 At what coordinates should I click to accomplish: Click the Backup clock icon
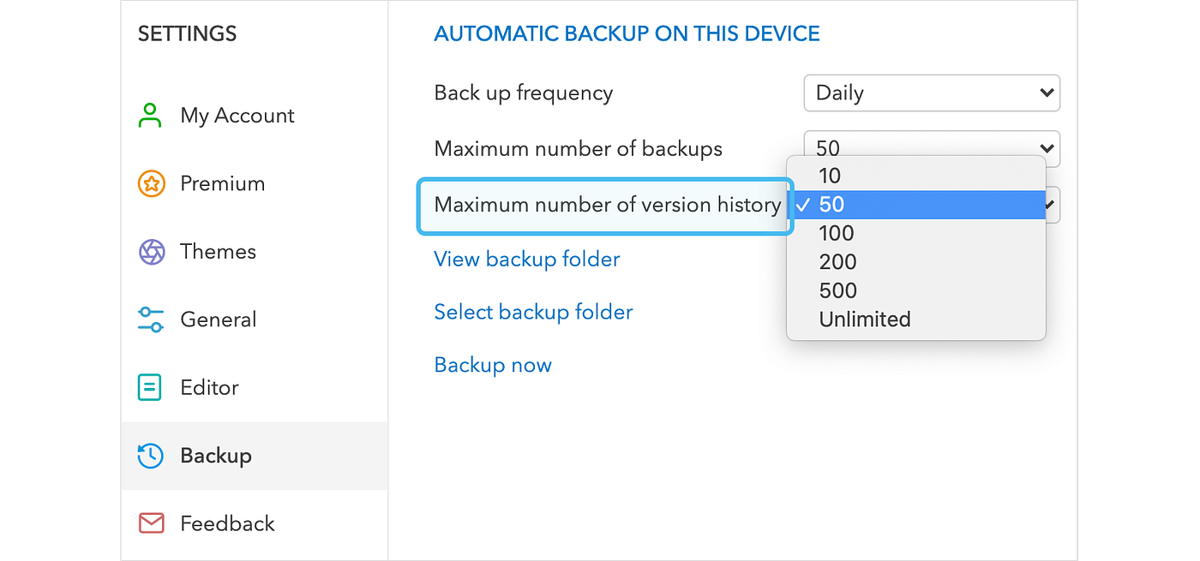pos(151,456)
